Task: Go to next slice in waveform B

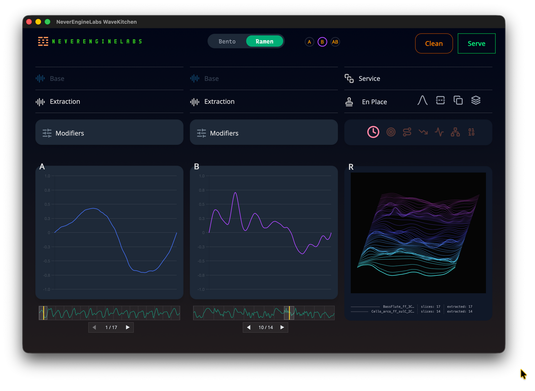Action: pyautogui.click(x=282, y=327)
